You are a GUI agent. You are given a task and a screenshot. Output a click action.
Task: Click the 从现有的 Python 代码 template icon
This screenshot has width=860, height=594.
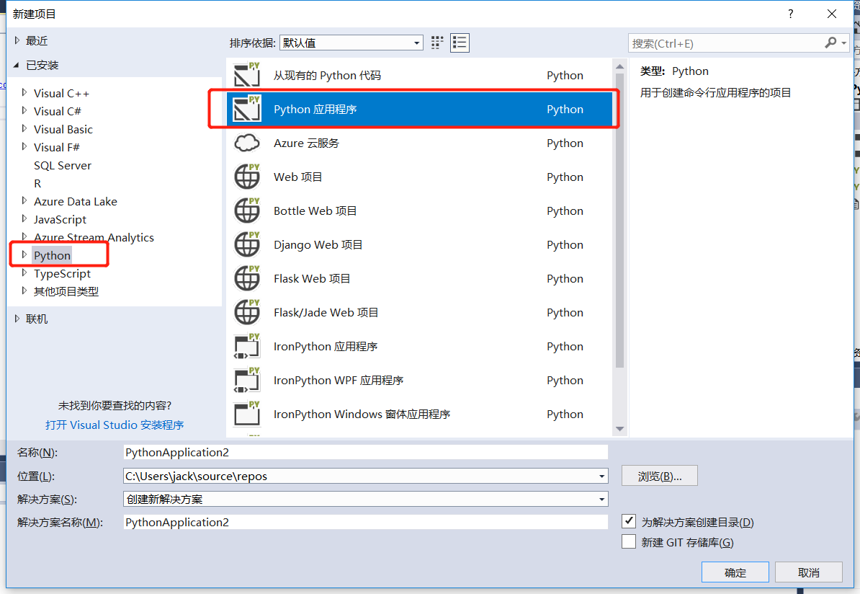coord(247,75)
